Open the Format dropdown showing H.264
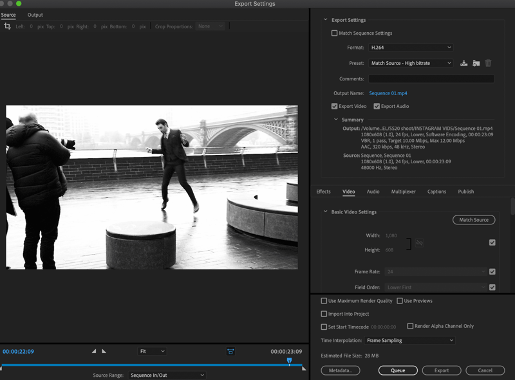 (411, 47)
